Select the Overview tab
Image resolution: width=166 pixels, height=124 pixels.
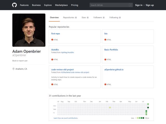(54, 18)
